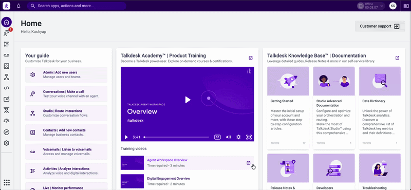Click the video progress bar
Viewport: 411px width, 190px height.
[176, 137]
